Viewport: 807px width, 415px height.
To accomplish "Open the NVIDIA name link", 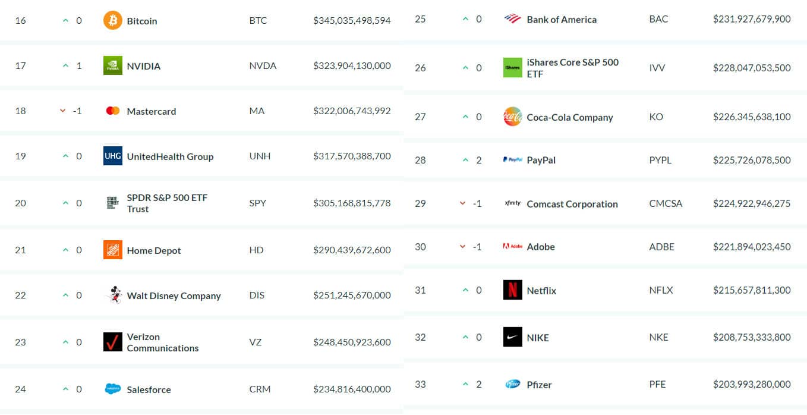I will tap(144, 66).
